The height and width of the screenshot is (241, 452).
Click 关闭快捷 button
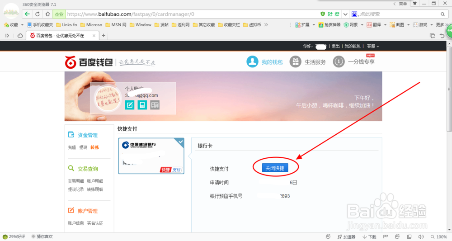pyautogui.click(x=275, y=168)
